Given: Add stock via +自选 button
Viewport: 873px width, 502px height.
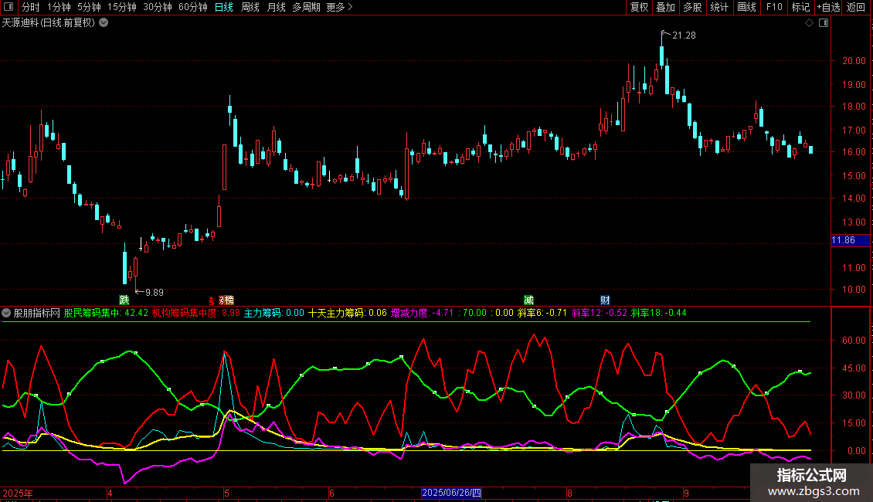Looking at the screenshot, I should point(828,7).
